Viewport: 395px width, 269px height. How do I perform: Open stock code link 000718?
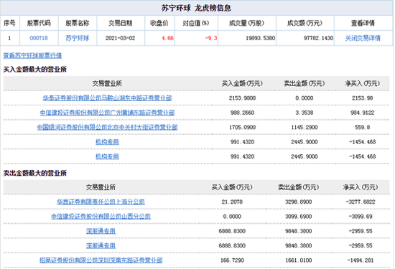tap(39, 38)
